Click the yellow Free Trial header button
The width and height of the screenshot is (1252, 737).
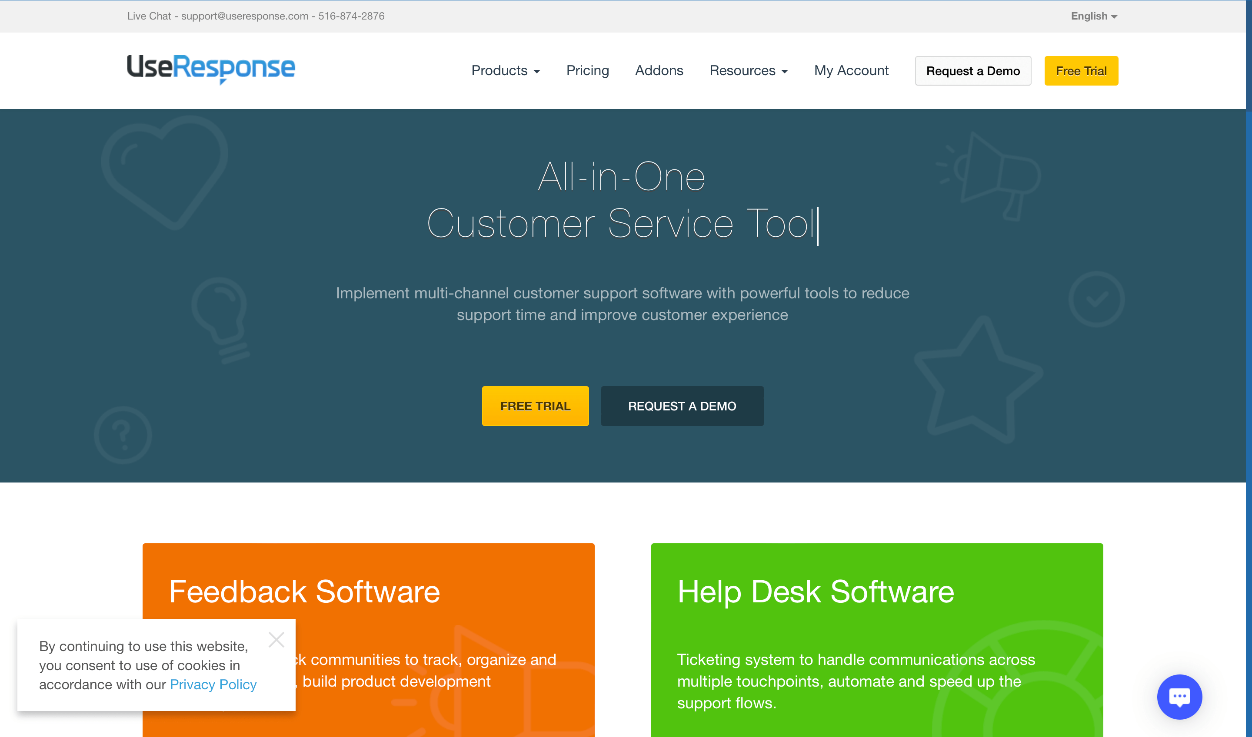pyautogui.click(x=1081, y=70)
